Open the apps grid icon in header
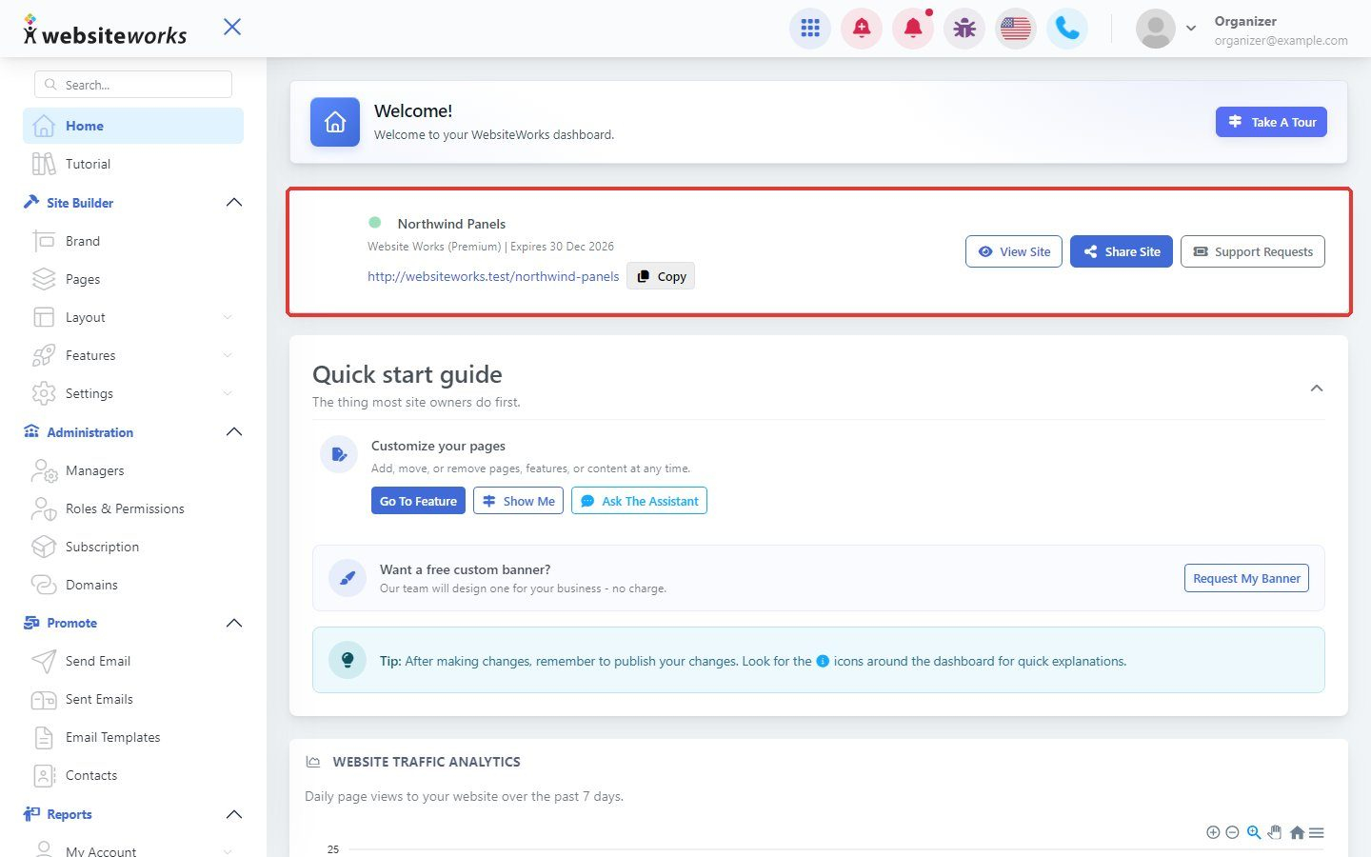1371x857 pixels. coord(810,29)
